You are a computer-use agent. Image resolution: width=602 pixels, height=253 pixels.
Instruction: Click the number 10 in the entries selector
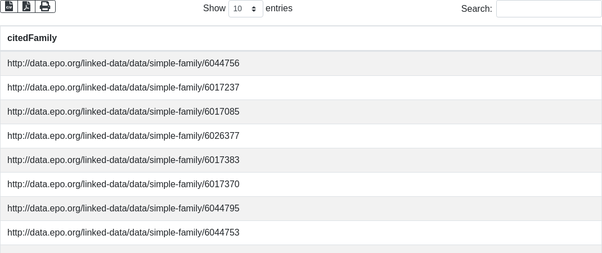(238, 9)
